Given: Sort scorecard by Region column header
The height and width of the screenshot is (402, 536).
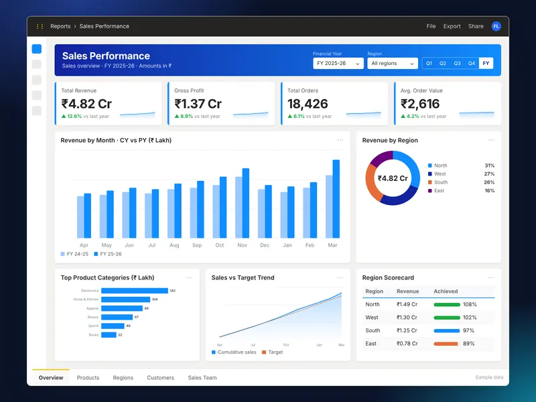Looking at the screenshot, I should [x=375, y=291].
